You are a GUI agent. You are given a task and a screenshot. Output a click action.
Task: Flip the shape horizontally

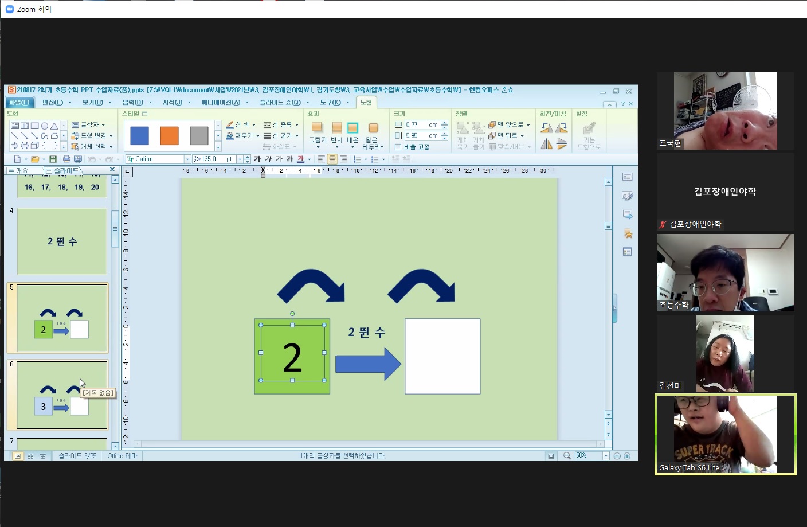click(x=546, y=144)
